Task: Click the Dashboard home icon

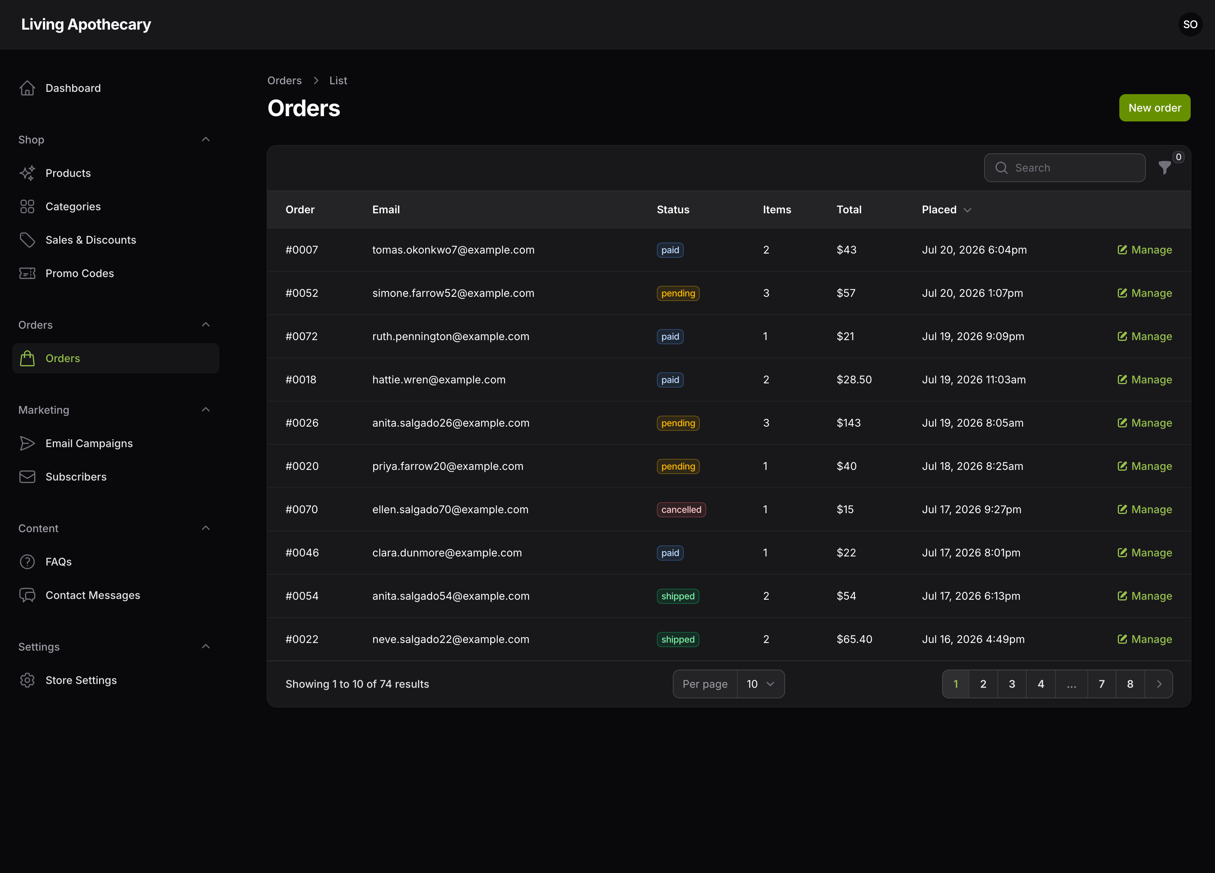Action: [27, 88]
